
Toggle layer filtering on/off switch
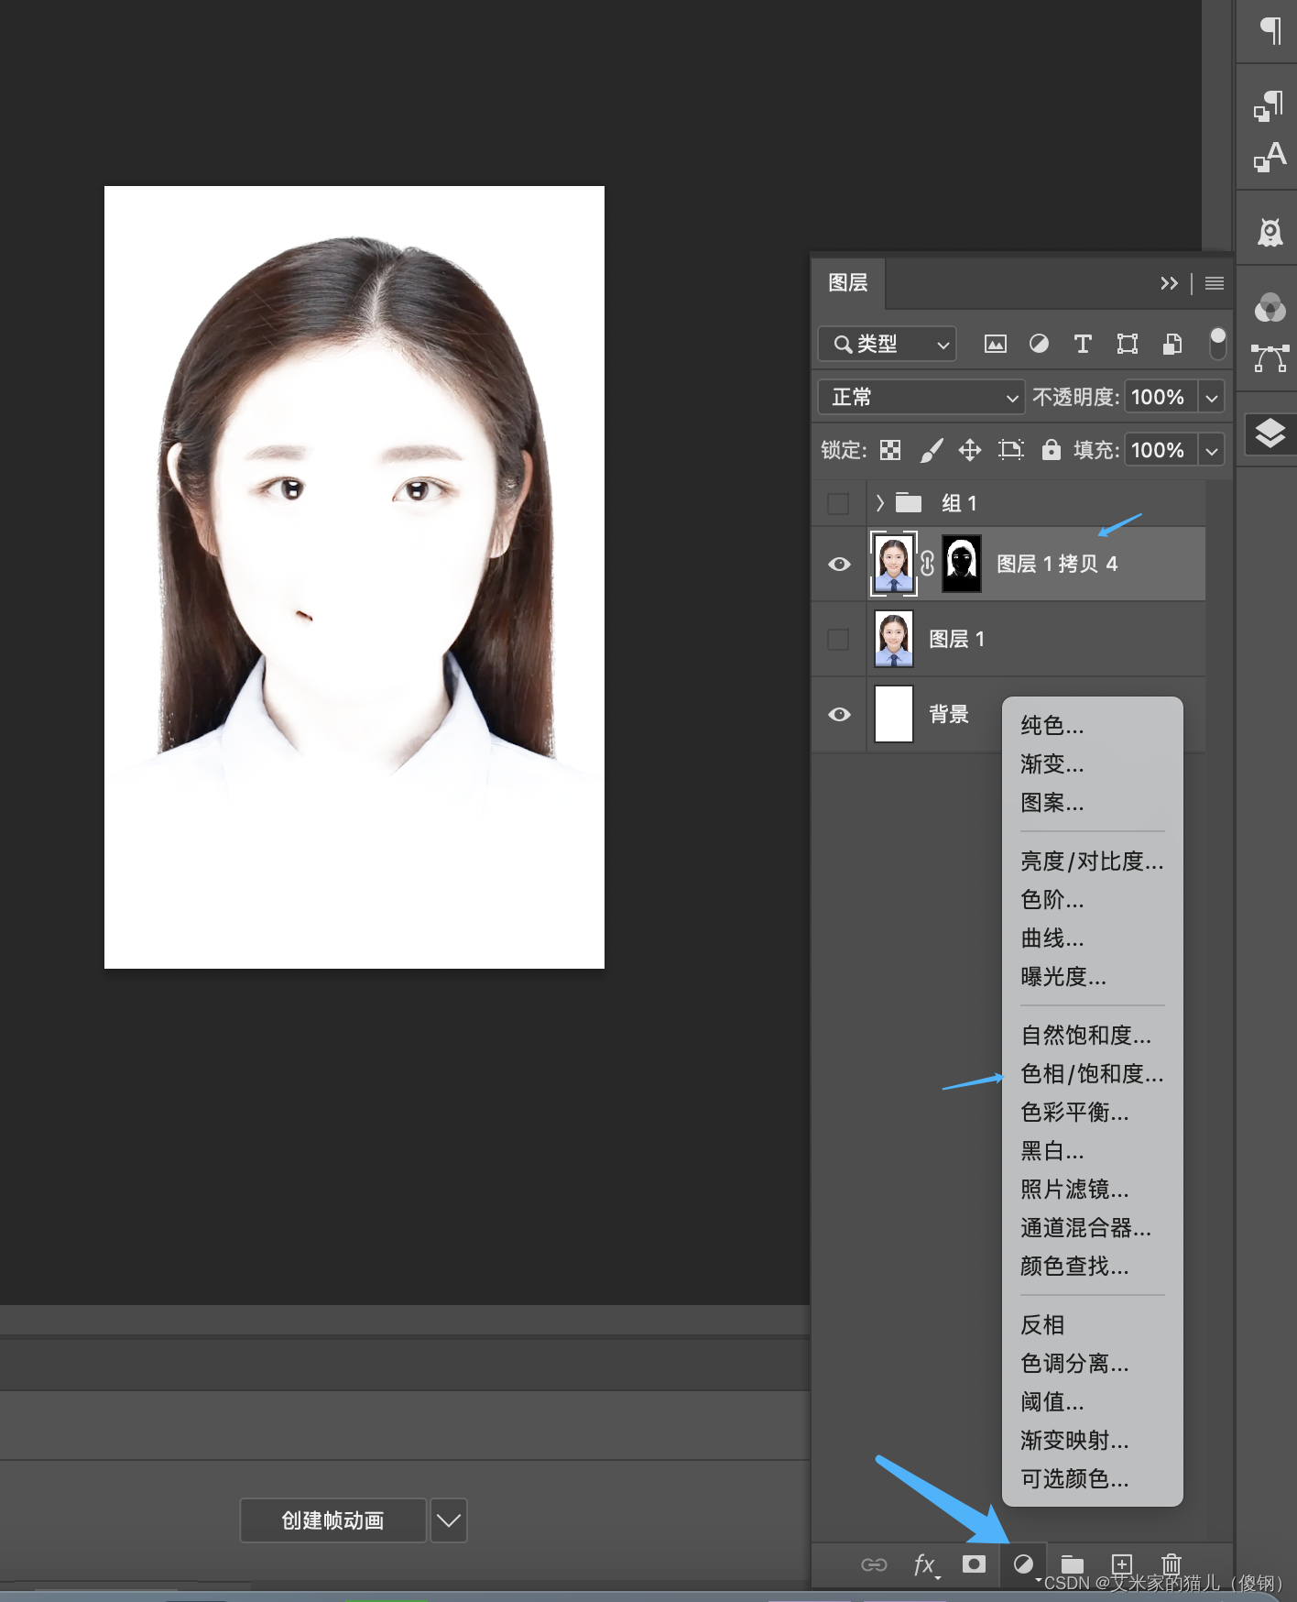point(1217,344)
